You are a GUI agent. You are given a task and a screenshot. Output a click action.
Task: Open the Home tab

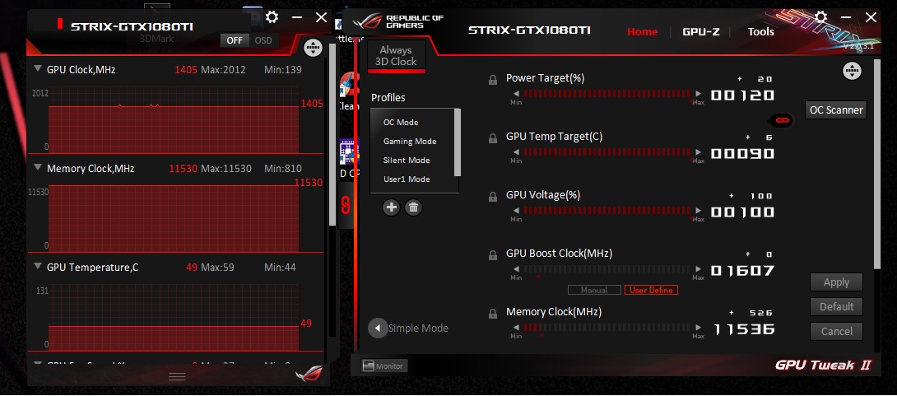pyautogui.click(x=643, y=31)
